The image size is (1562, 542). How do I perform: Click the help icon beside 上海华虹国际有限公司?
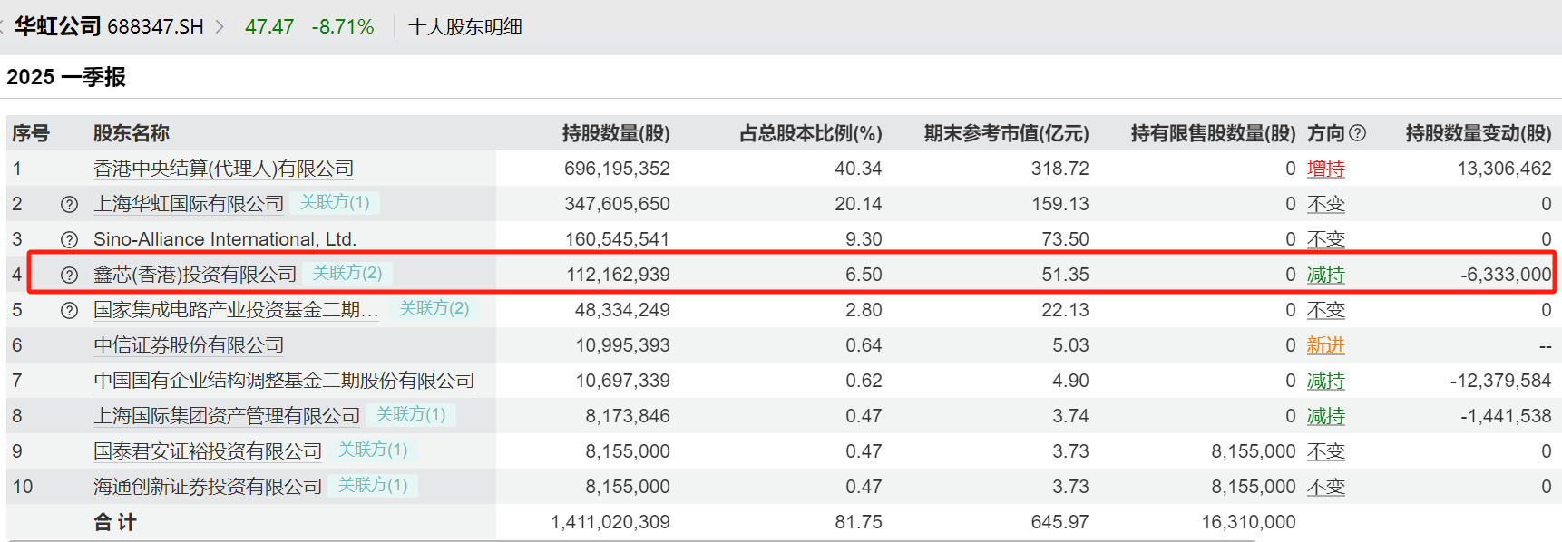point(69,205)
